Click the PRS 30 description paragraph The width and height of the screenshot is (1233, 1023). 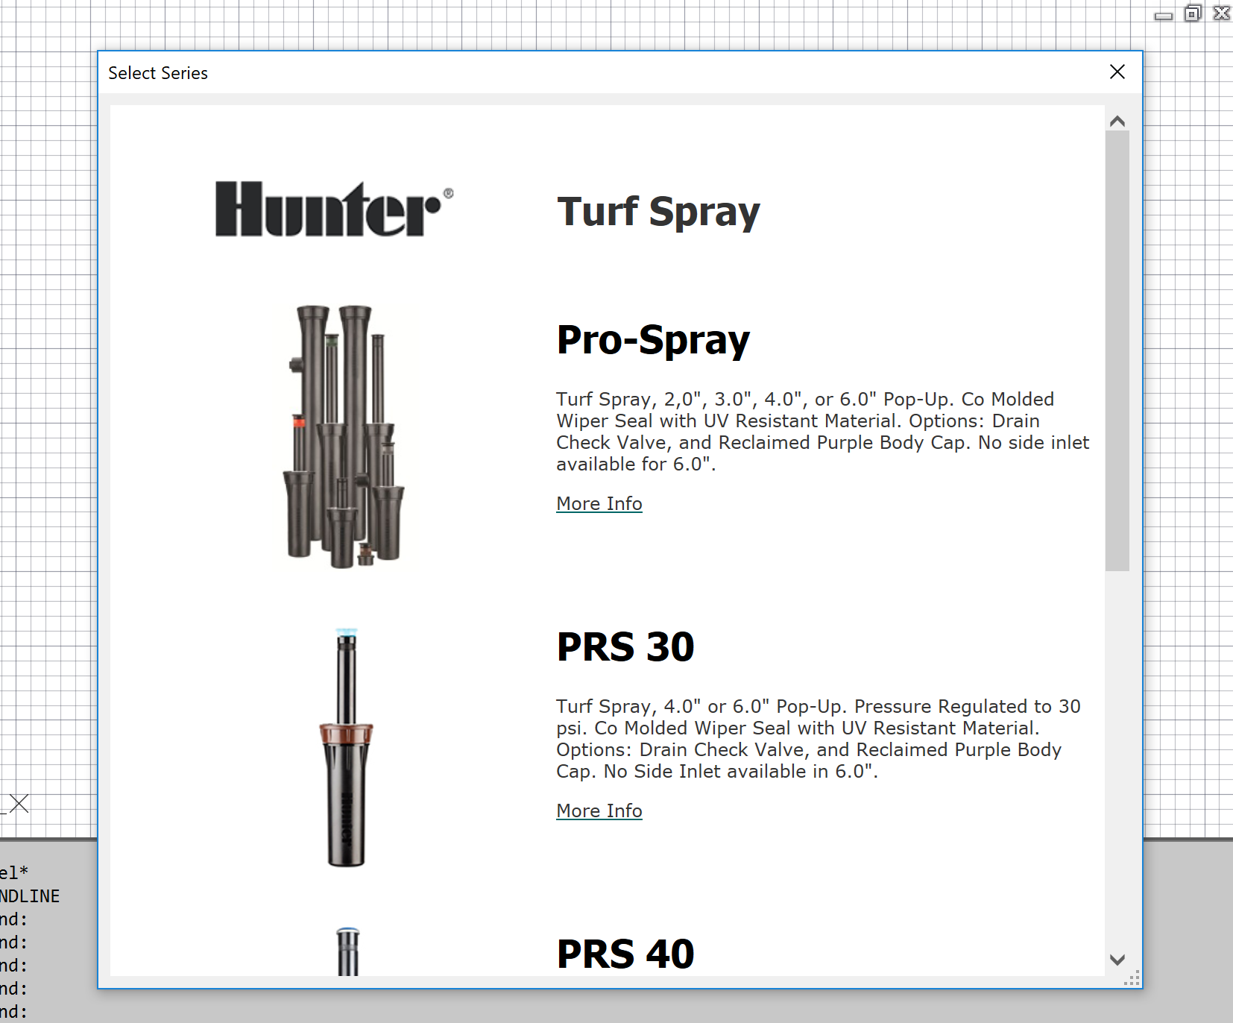pos(819,739)
